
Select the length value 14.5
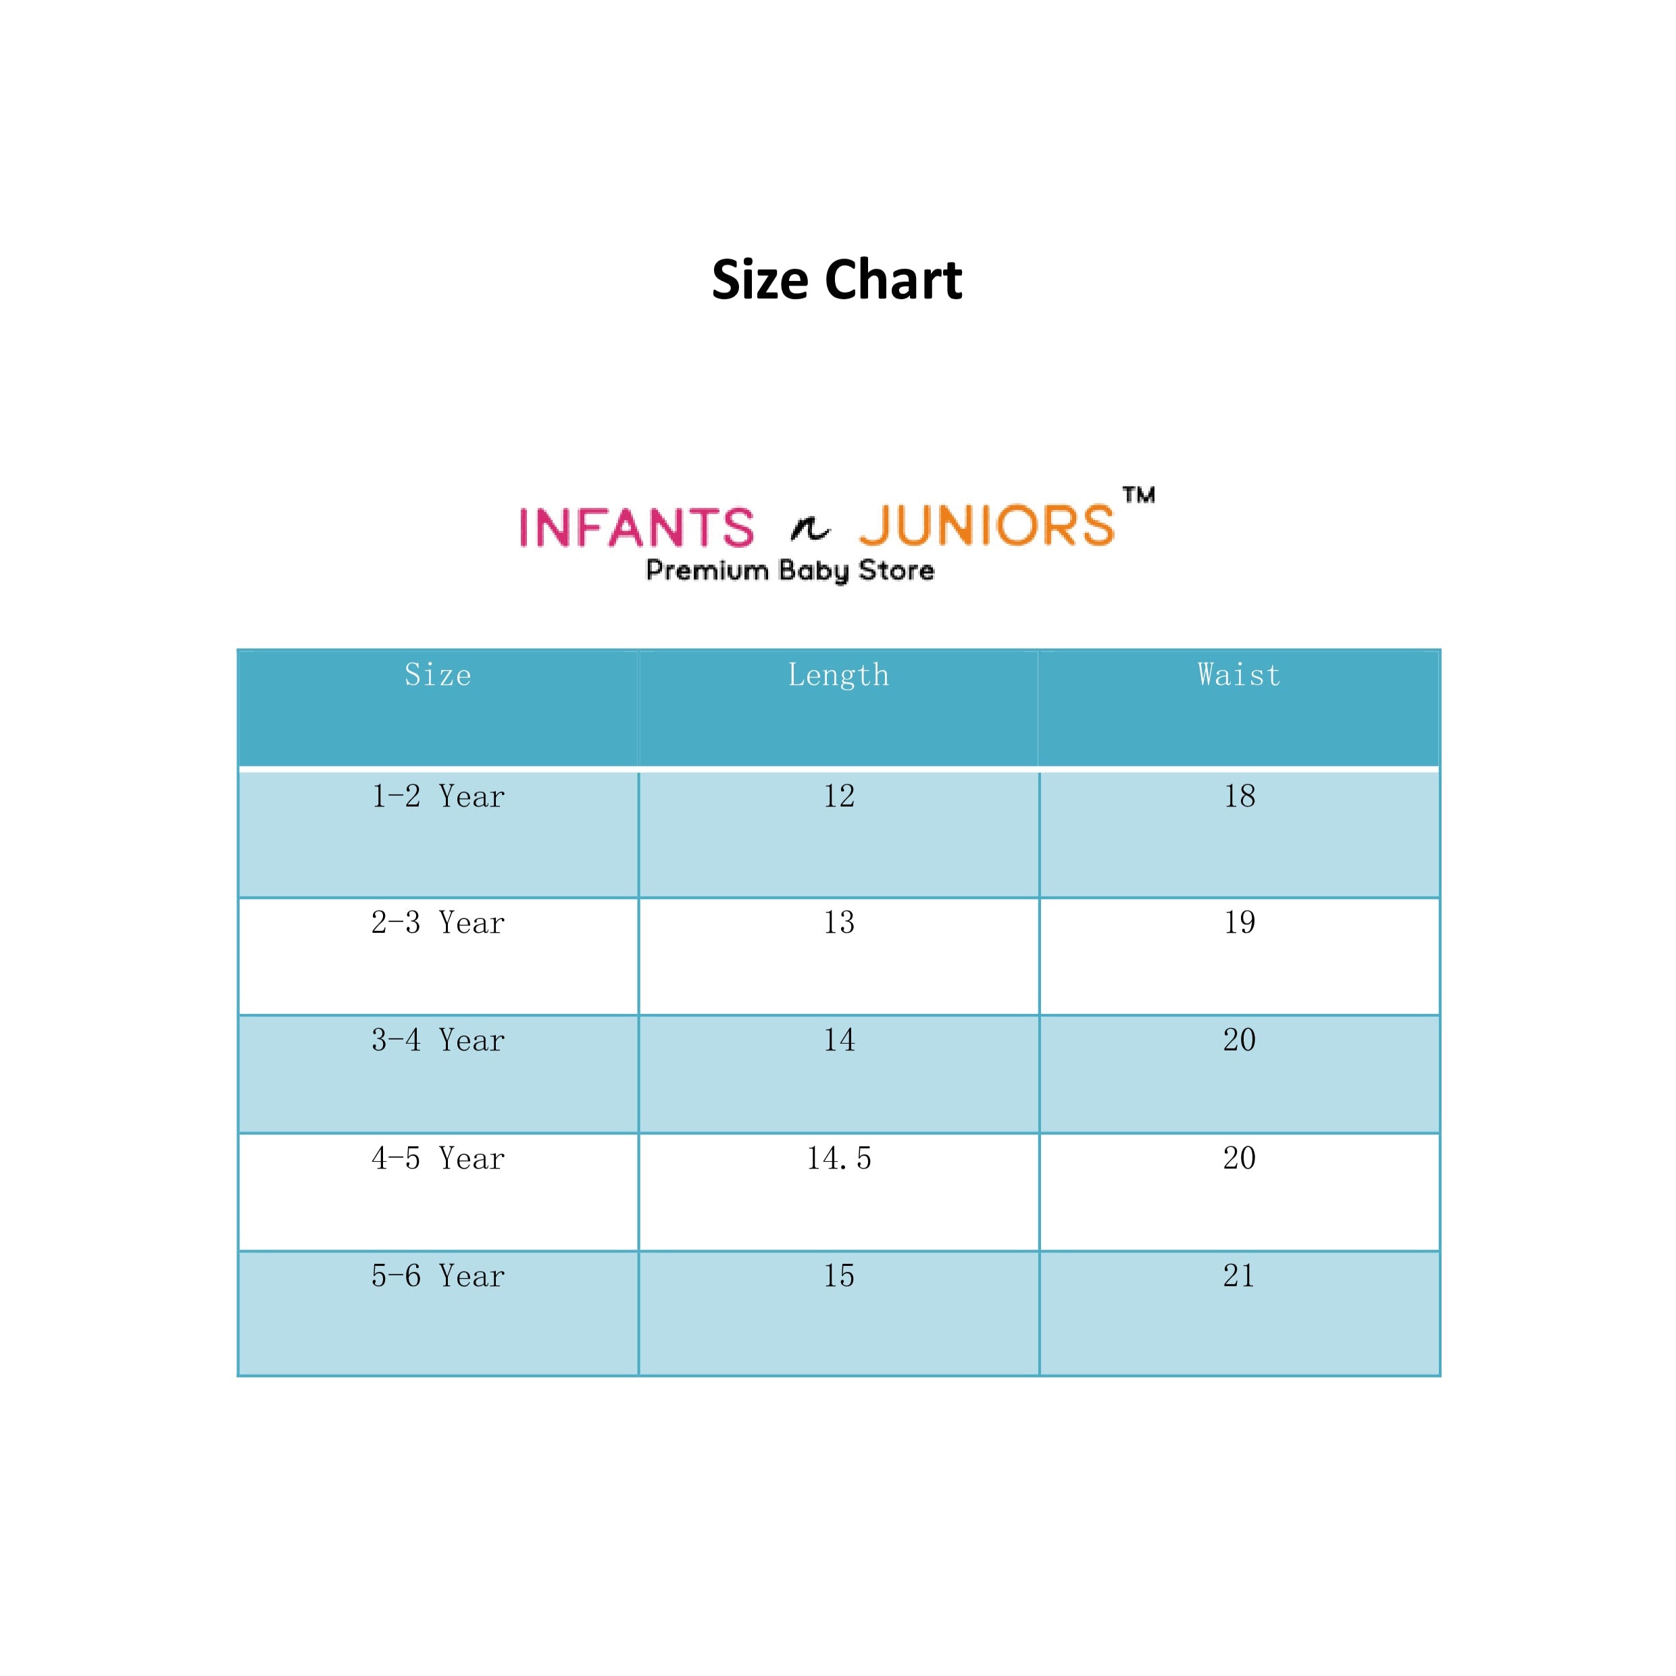839,1158
